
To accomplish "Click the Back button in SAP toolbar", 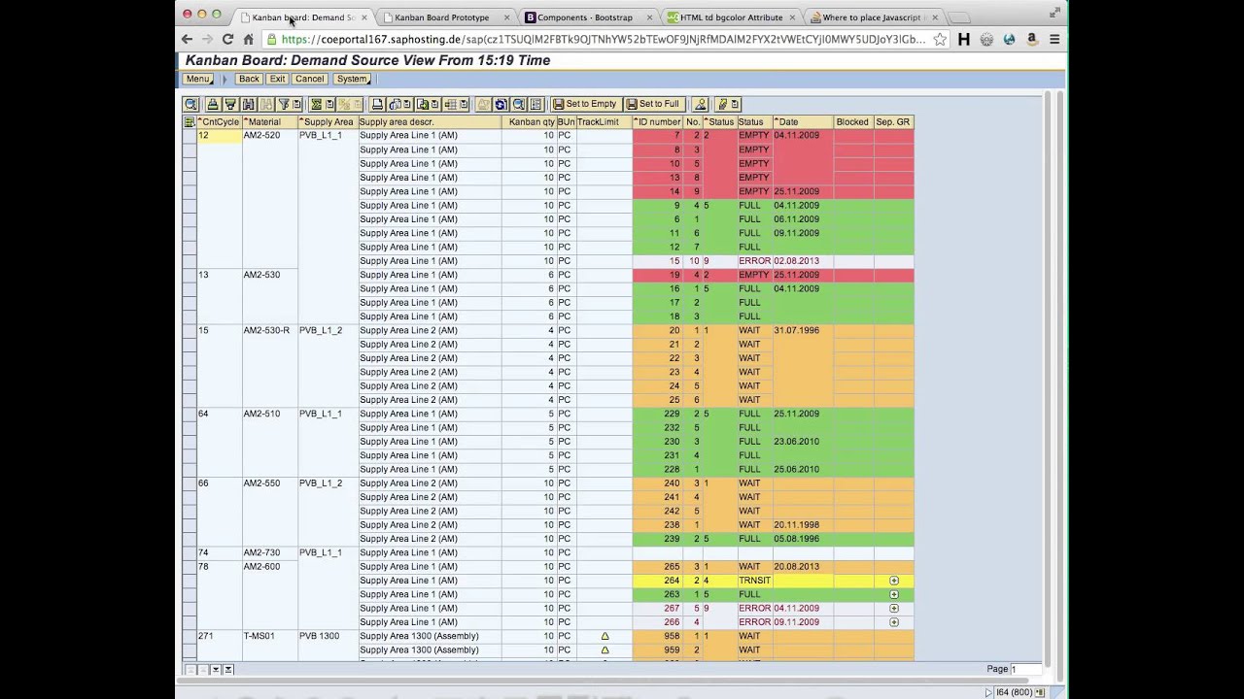I will (249, 79).
